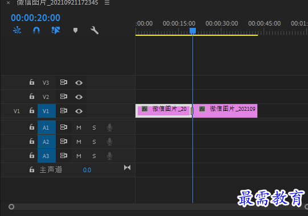
Task: Enable voice-over record on A3
Action: [110, 156]
